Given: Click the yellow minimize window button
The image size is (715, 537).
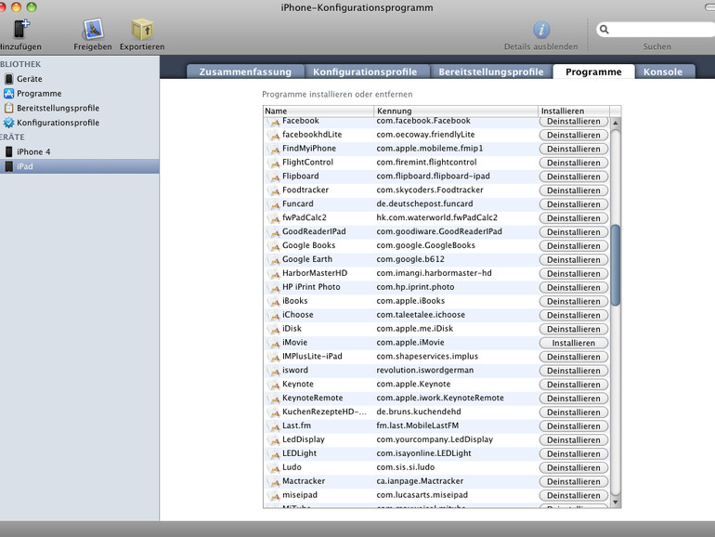Looking at the screenshot, I should click(17, 7).
